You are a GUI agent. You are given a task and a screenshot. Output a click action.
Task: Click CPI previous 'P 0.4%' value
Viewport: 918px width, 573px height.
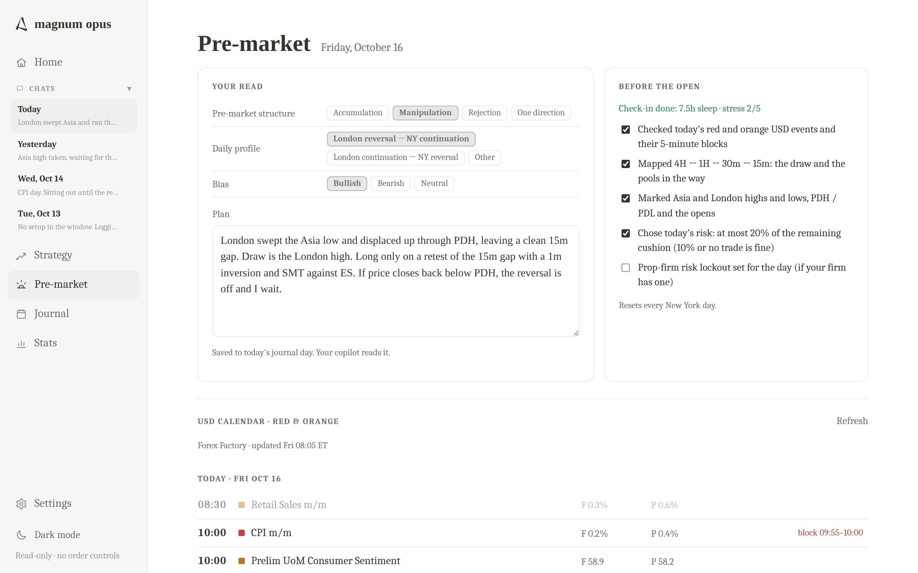click(664, 534)
